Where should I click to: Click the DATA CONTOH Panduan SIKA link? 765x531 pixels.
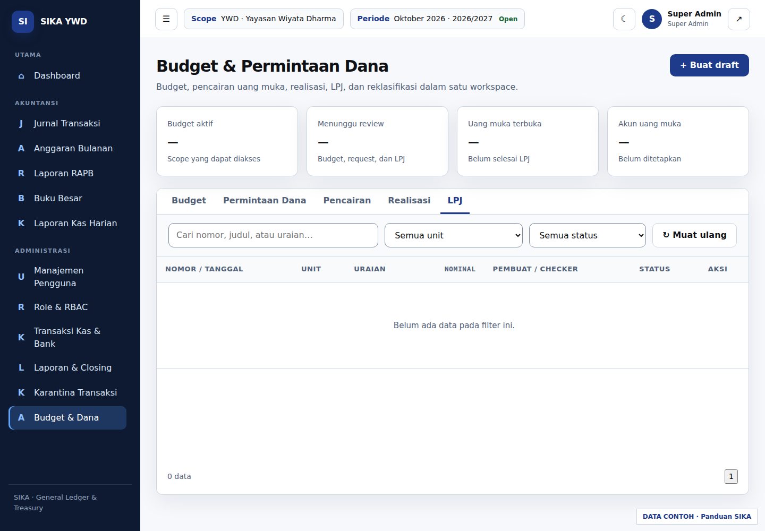[x=697, y=517]
